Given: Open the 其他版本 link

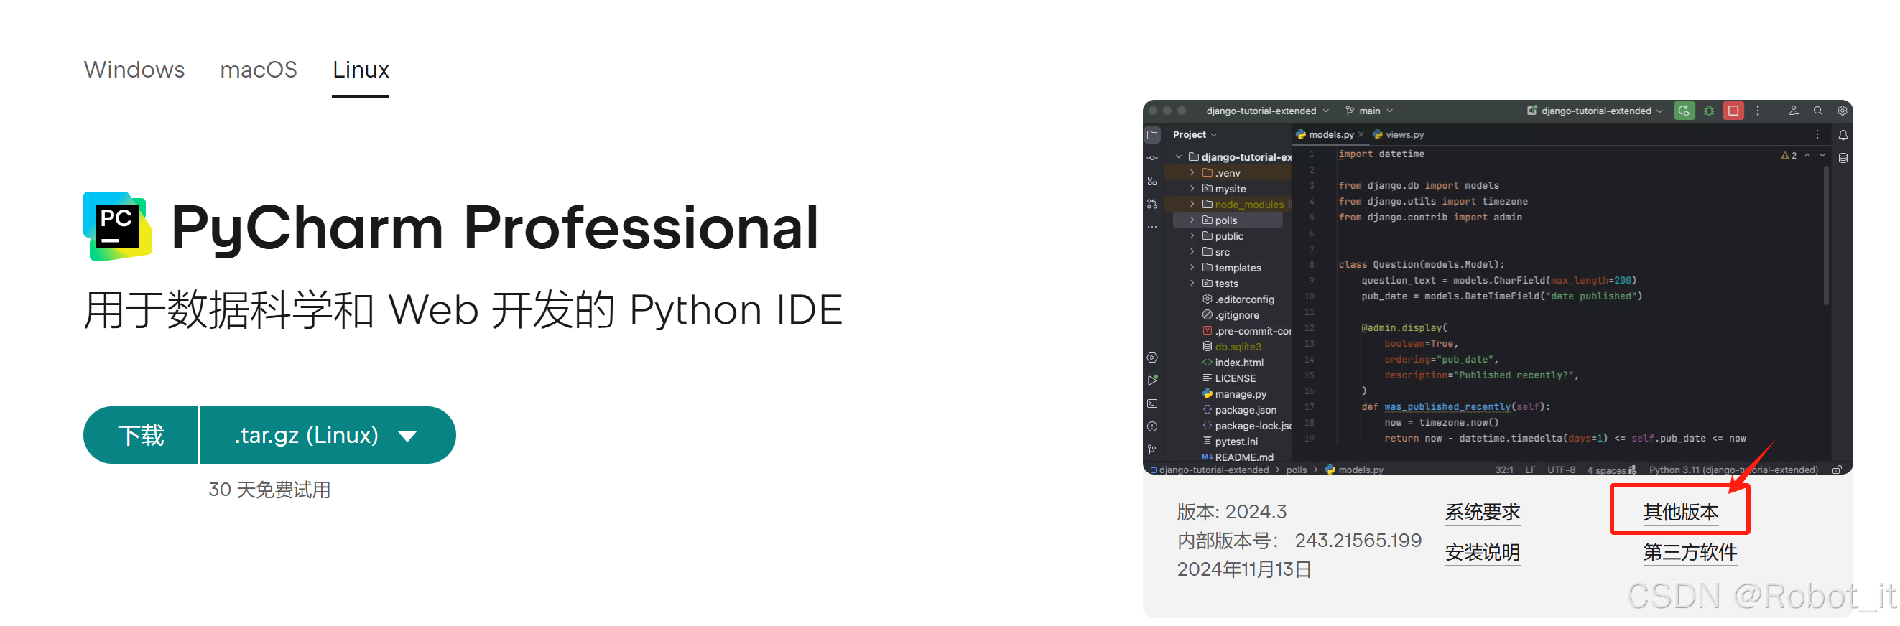Looking at the screenshot, I should [x=1680, y=512].
